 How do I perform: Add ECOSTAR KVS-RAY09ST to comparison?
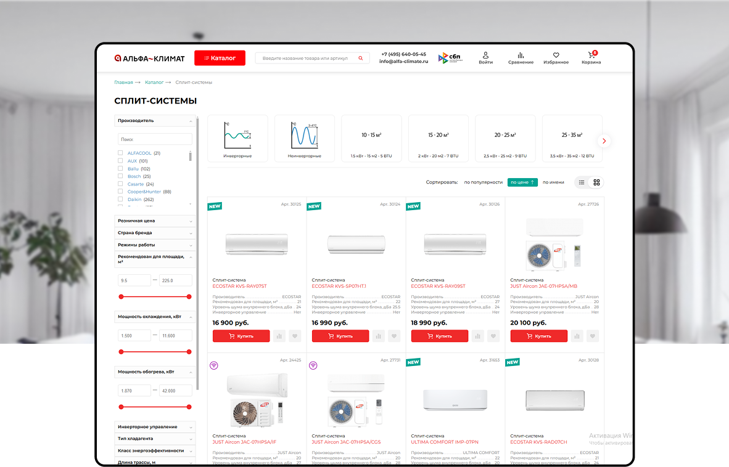point(477,336)
